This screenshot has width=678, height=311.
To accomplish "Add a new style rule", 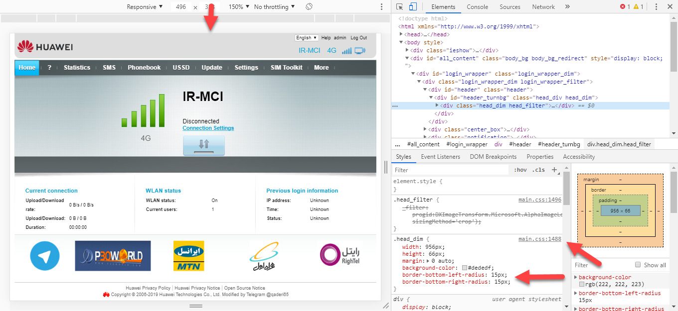I will tap(554, 170).
